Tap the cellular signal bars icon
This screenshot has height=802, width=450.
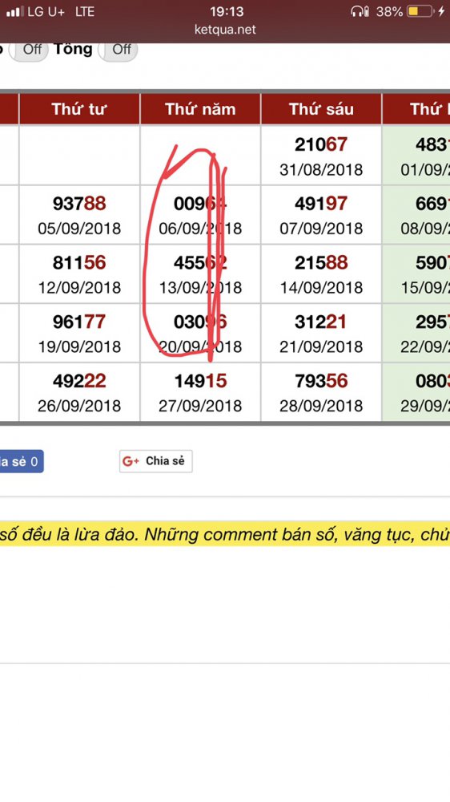click(x=14, y=12)
